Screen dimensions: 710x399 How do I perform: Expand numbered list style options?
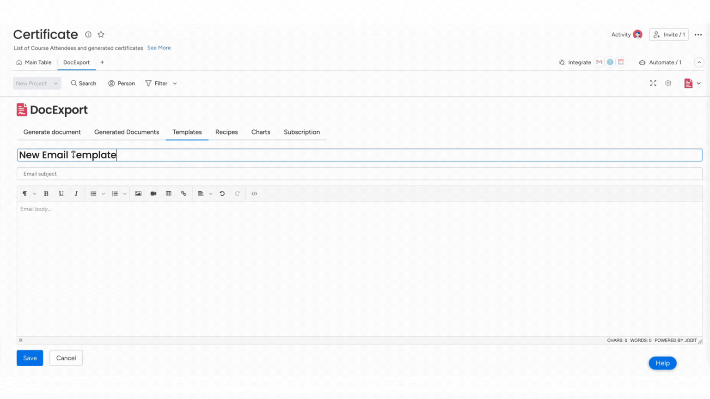tap(125, 194)
